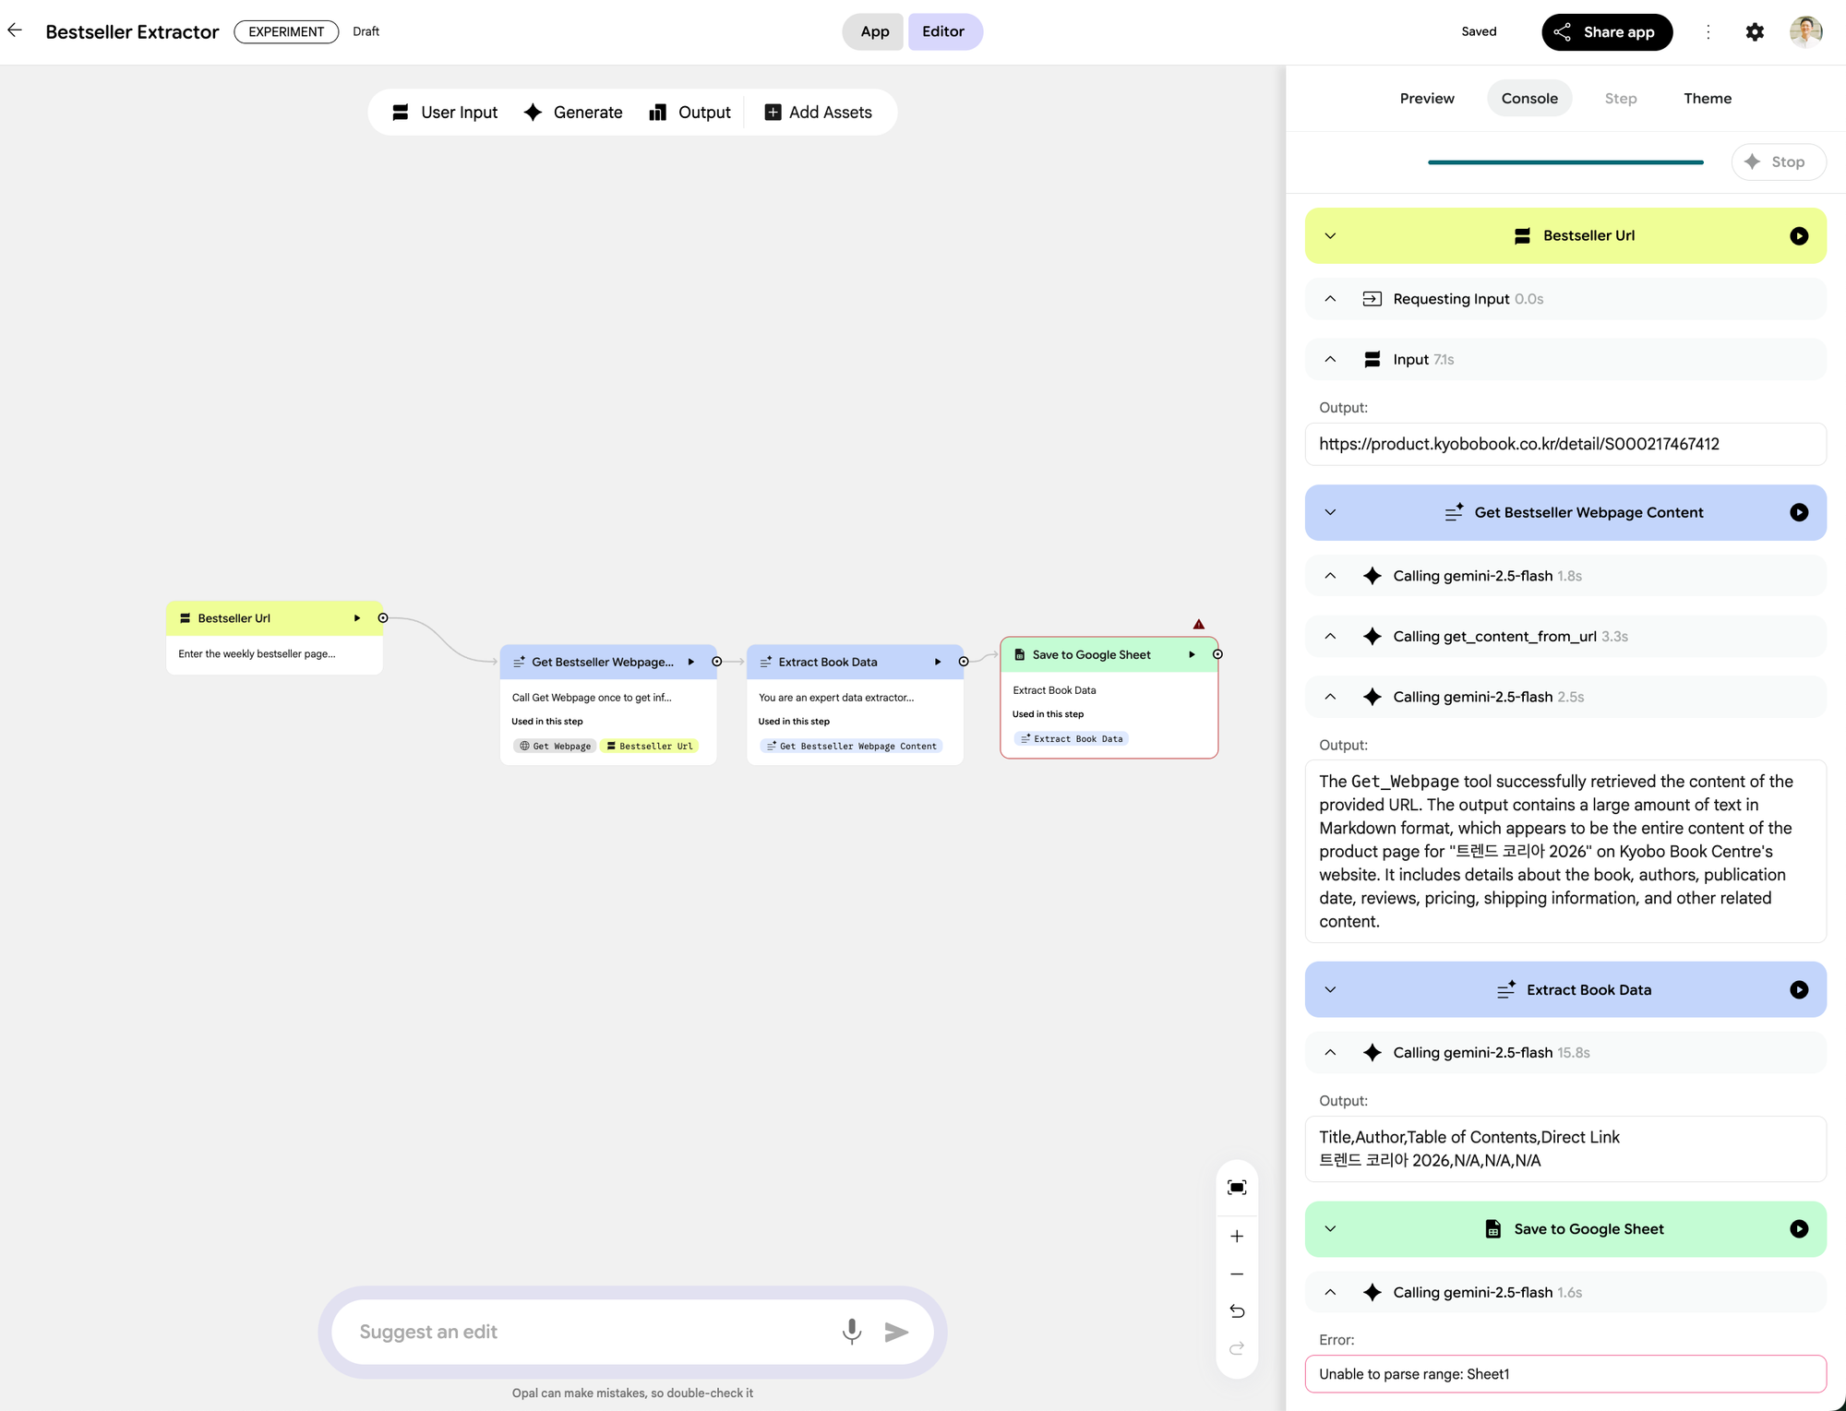Zoom in on the canvas

pyautogui.click(x=1237, y=1237)
